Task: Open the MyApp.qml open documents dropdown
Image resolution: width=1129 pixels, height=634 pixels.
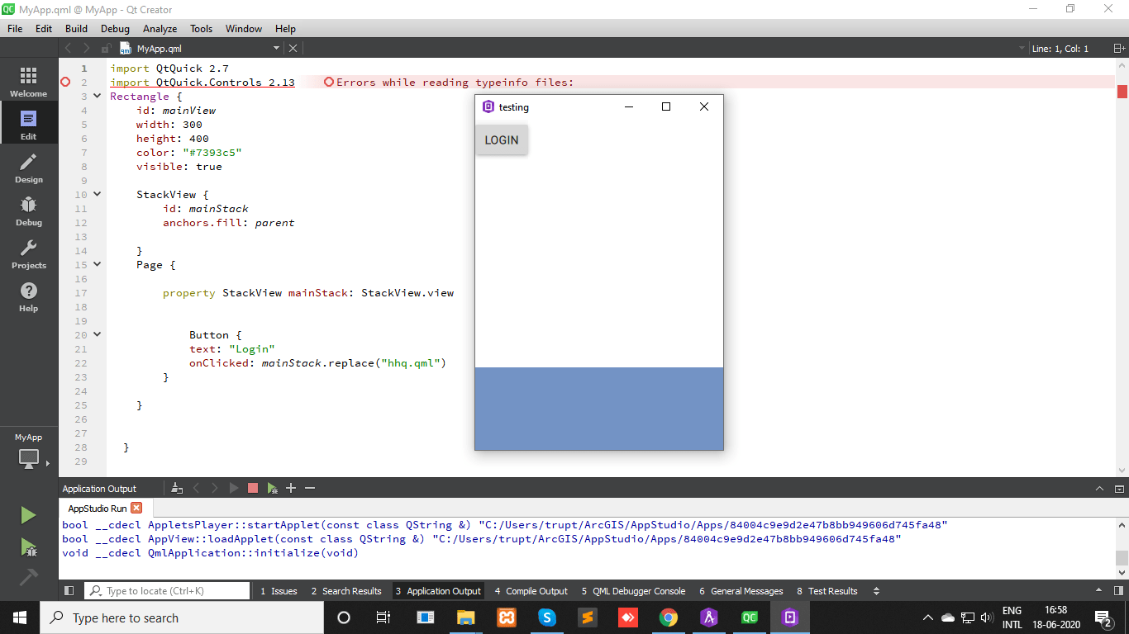Action: tap(276, 49)
